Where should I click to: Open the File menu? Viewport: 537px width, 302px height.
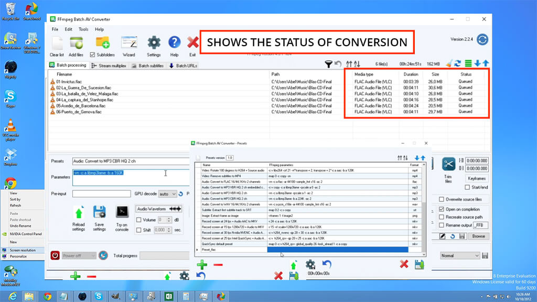(55, 29)
